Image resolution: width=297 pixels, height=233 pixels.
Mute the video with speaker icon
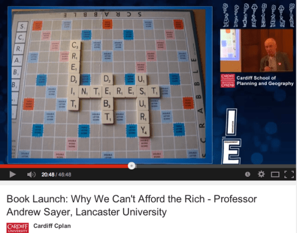[x=31, y=174]
